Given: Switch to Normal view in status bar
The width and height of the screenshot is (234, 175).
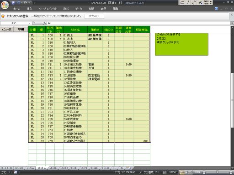Looking at the screenshot, I should 182,172.
